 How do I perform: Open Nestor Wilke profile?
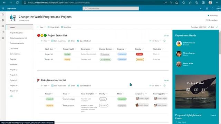click(185, 64)
